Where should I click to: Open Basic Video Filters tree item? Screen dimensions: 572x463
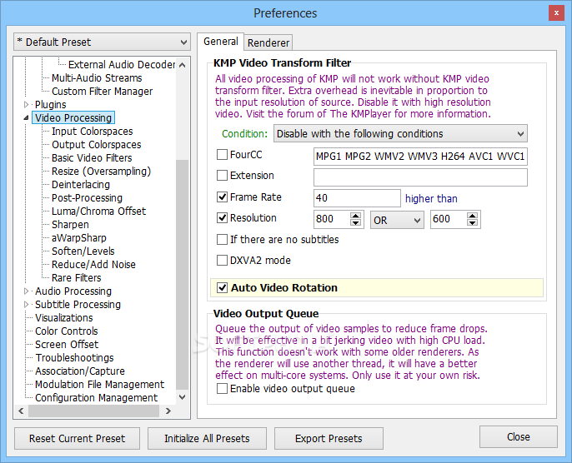92,158
